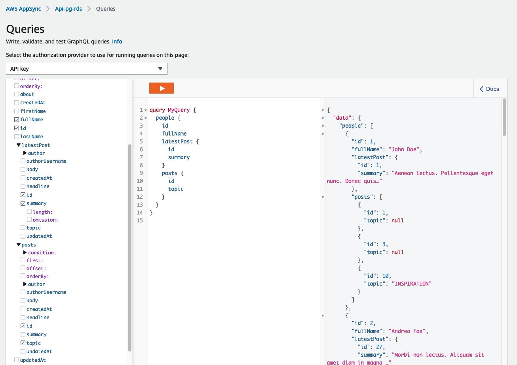Collapse the data object in results panel
This screenshot has width=517, height=365.
pyautogui.click(x=323, y=117)
